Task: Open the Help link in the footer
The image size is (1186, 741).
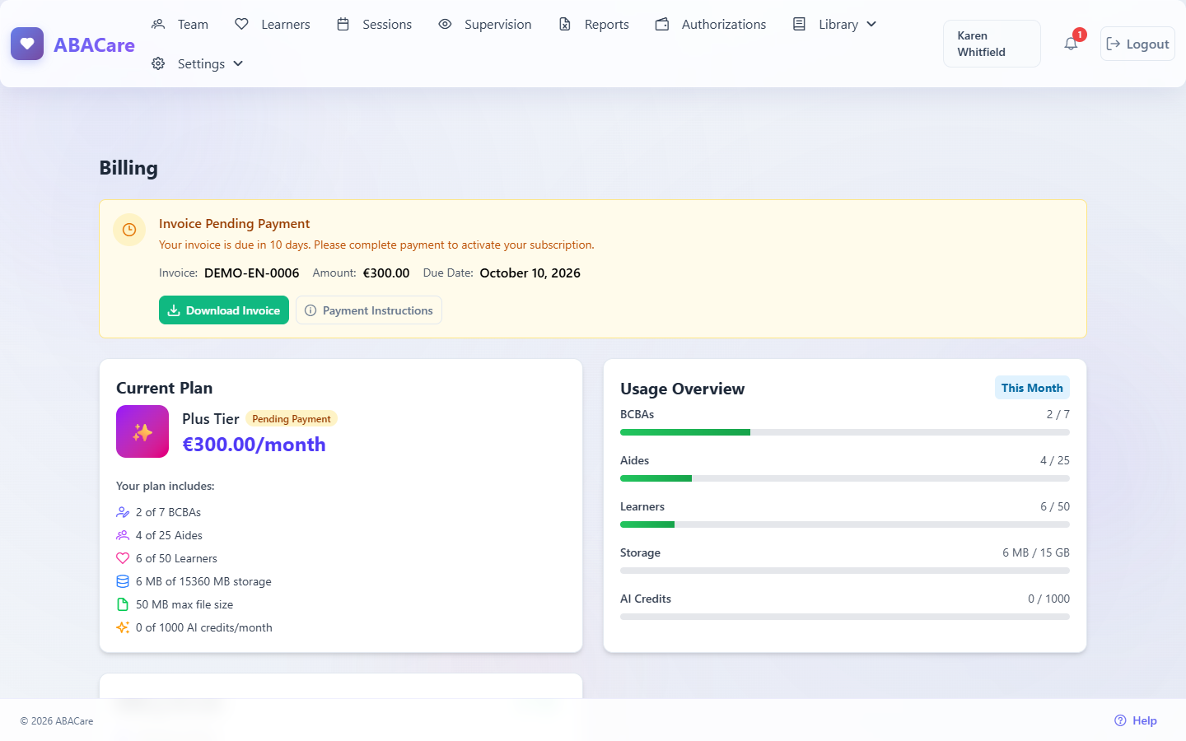Action: point(1136,720)
